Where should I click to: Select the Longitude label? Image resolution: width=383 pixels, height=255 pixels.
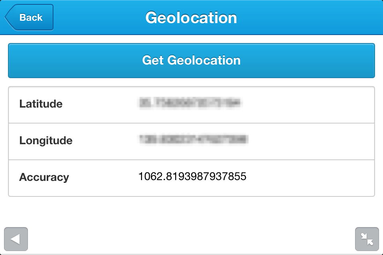pos(46,141)
